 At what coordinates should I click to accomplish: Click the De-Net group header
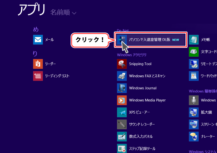[x=123, y=31]
